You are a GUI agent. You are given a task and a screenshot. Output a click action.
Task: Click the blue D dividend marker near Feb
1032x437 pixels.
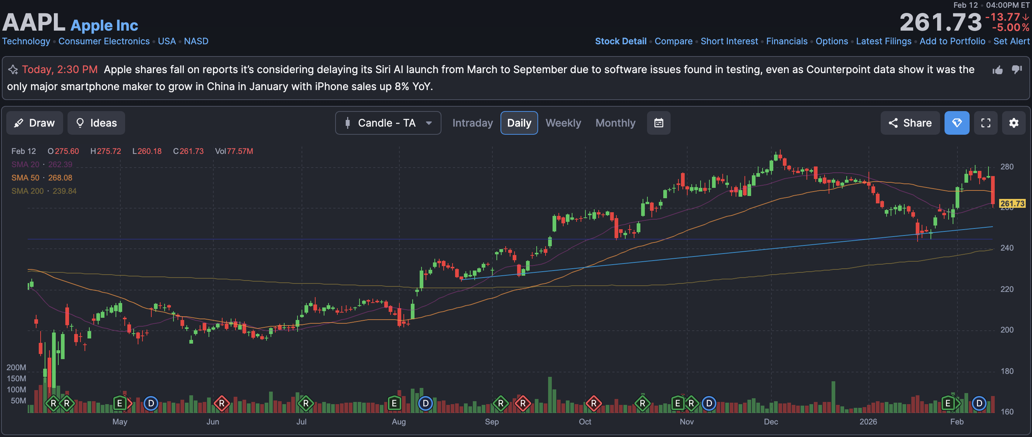tap(979, 403)
